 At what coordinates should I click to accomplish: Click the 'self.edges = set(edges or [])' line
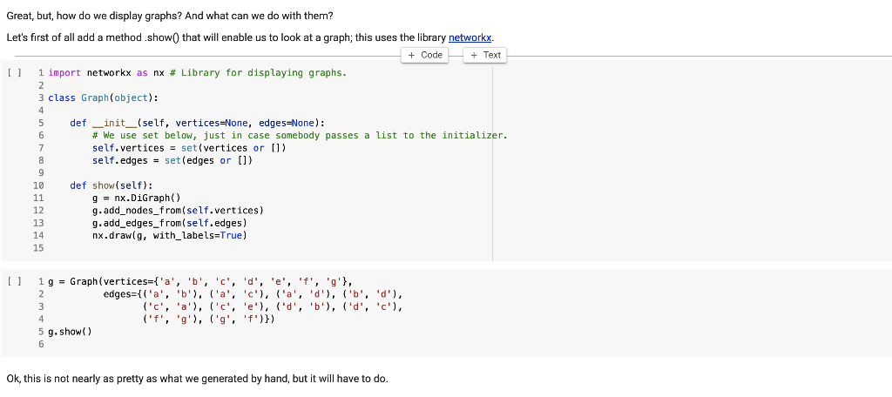(172, 160)
